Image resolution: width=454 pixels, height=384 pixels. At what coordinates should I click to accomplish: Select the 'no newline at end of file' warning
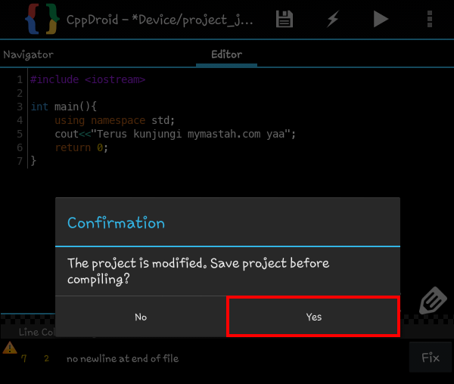(123, 358)
